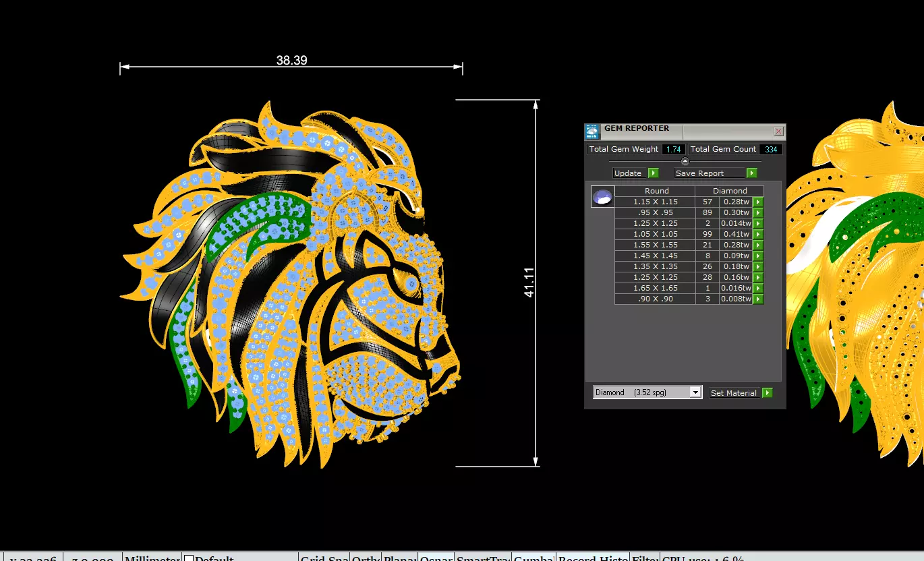Run the Update green arrow button
Viewport: 924px width, 561px height.
(653, 173)
